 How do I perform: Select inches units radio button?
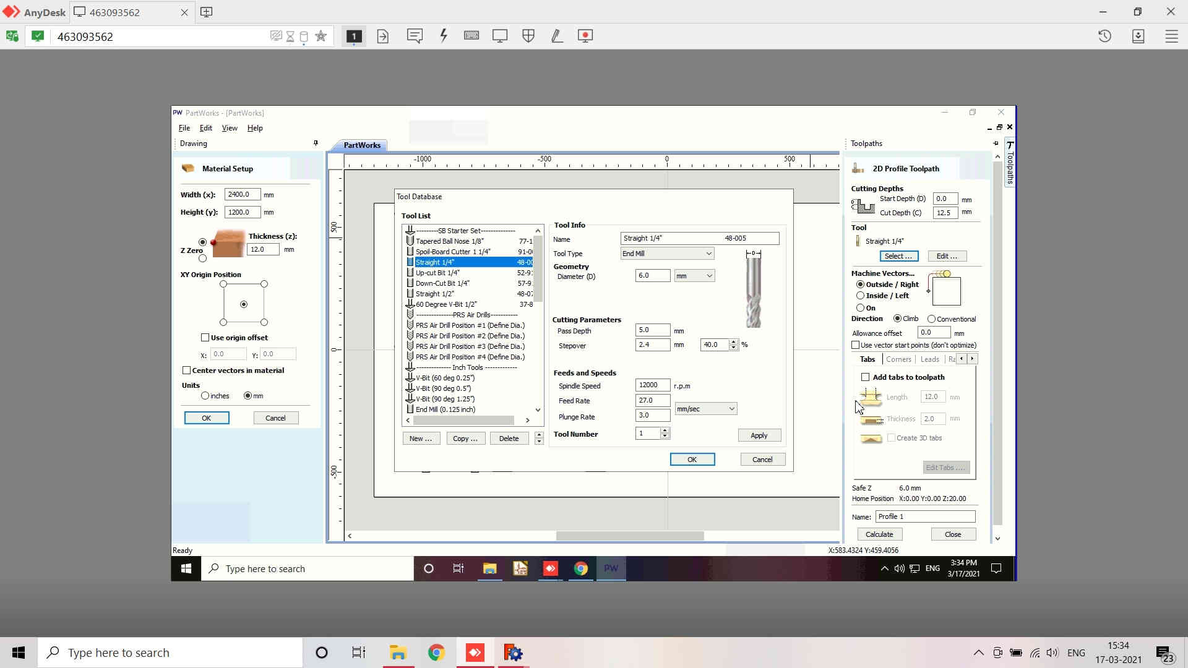tap(205, 396)
